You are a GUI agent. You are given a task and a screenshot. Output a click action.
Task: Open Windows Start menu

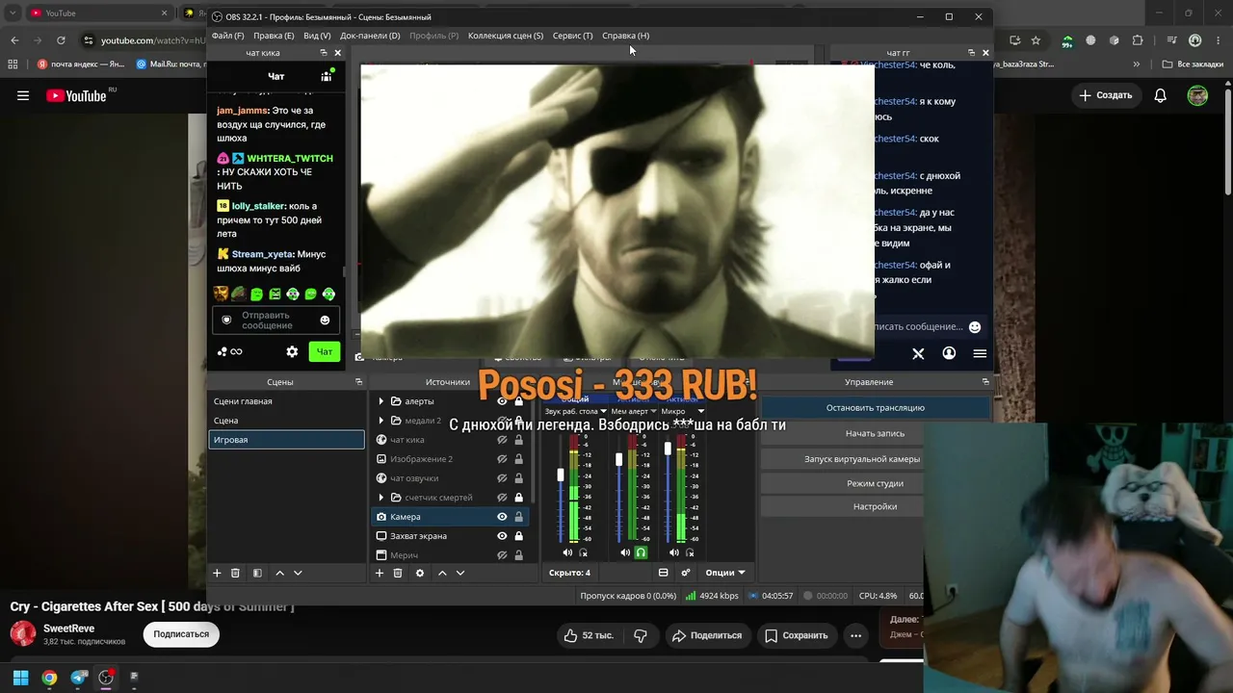click(x=20, y=678)
